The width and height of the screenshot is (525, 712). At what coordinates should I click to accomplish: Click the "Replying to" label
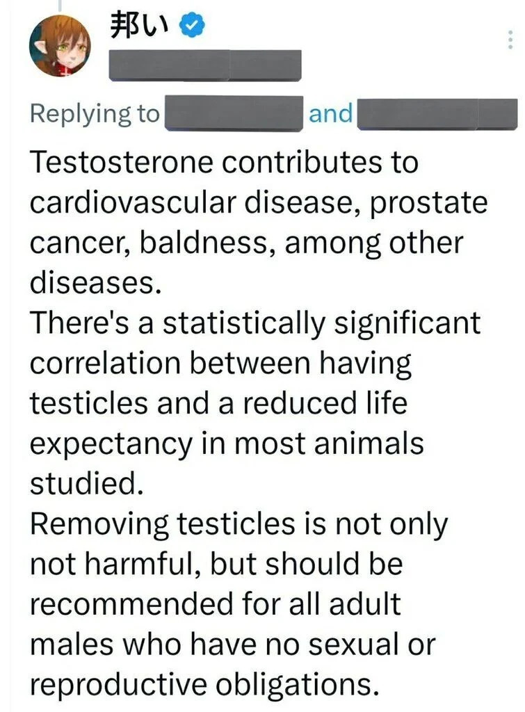tap(95, 114)
